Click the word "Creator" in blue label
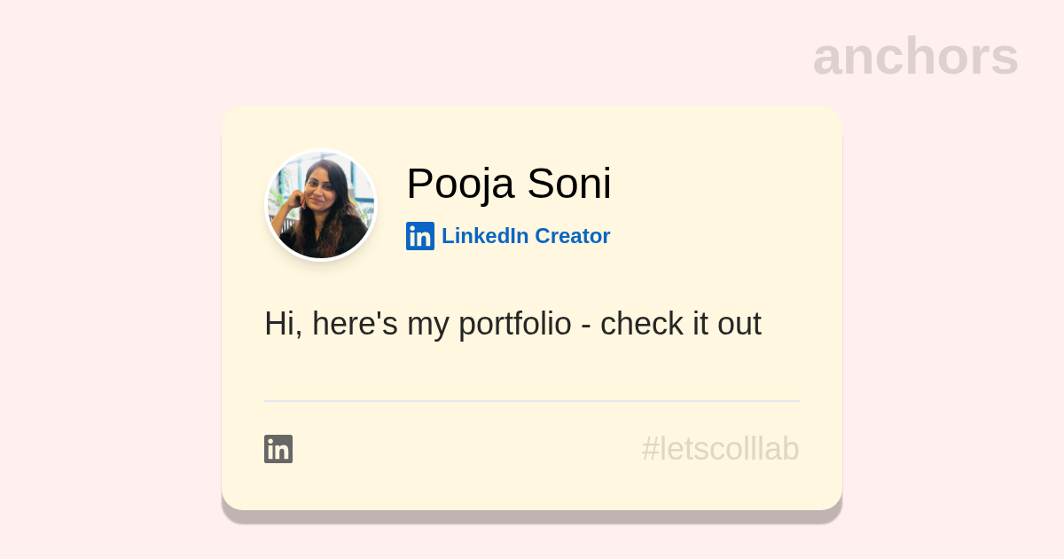This screenshot has width=1064, height=559. tap(572, 236)
